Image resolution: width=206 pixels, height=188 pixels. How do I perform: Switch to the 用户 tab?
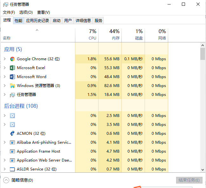click(x=68, y=20)
